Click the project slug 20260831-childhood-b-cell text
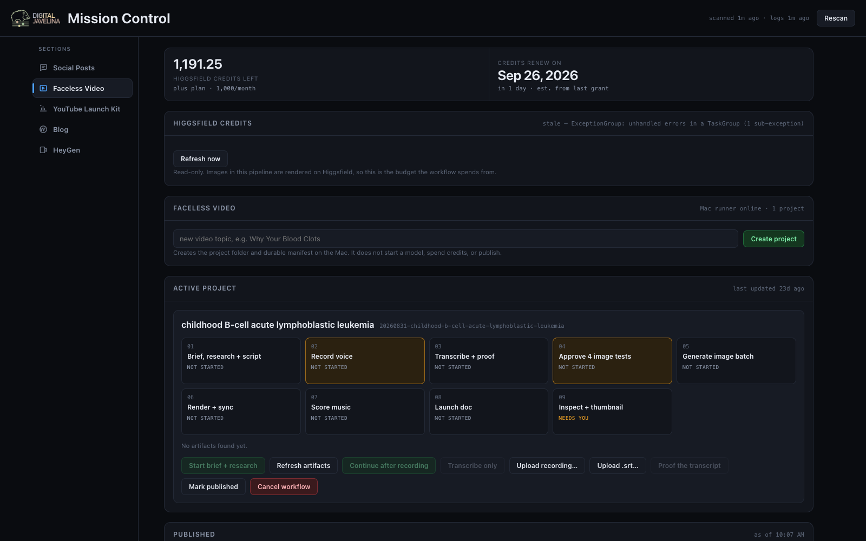866x541 pixels. tap(472, 326)
